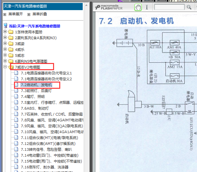Click the page icon for 7.11组合仪表(MT)
This screenshot has height=172, width=197.
click(16, 137)
